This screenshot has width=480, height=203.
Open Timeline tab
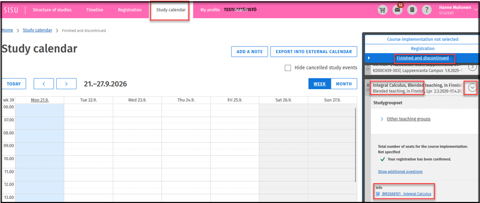point(94,10)
